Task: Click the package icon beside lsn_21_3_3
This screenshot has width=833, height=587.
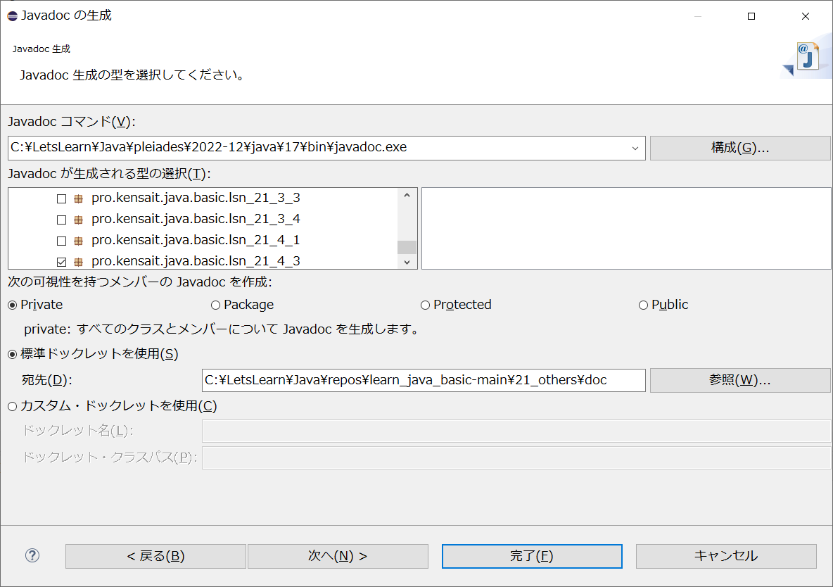Action: pos(78,198)
